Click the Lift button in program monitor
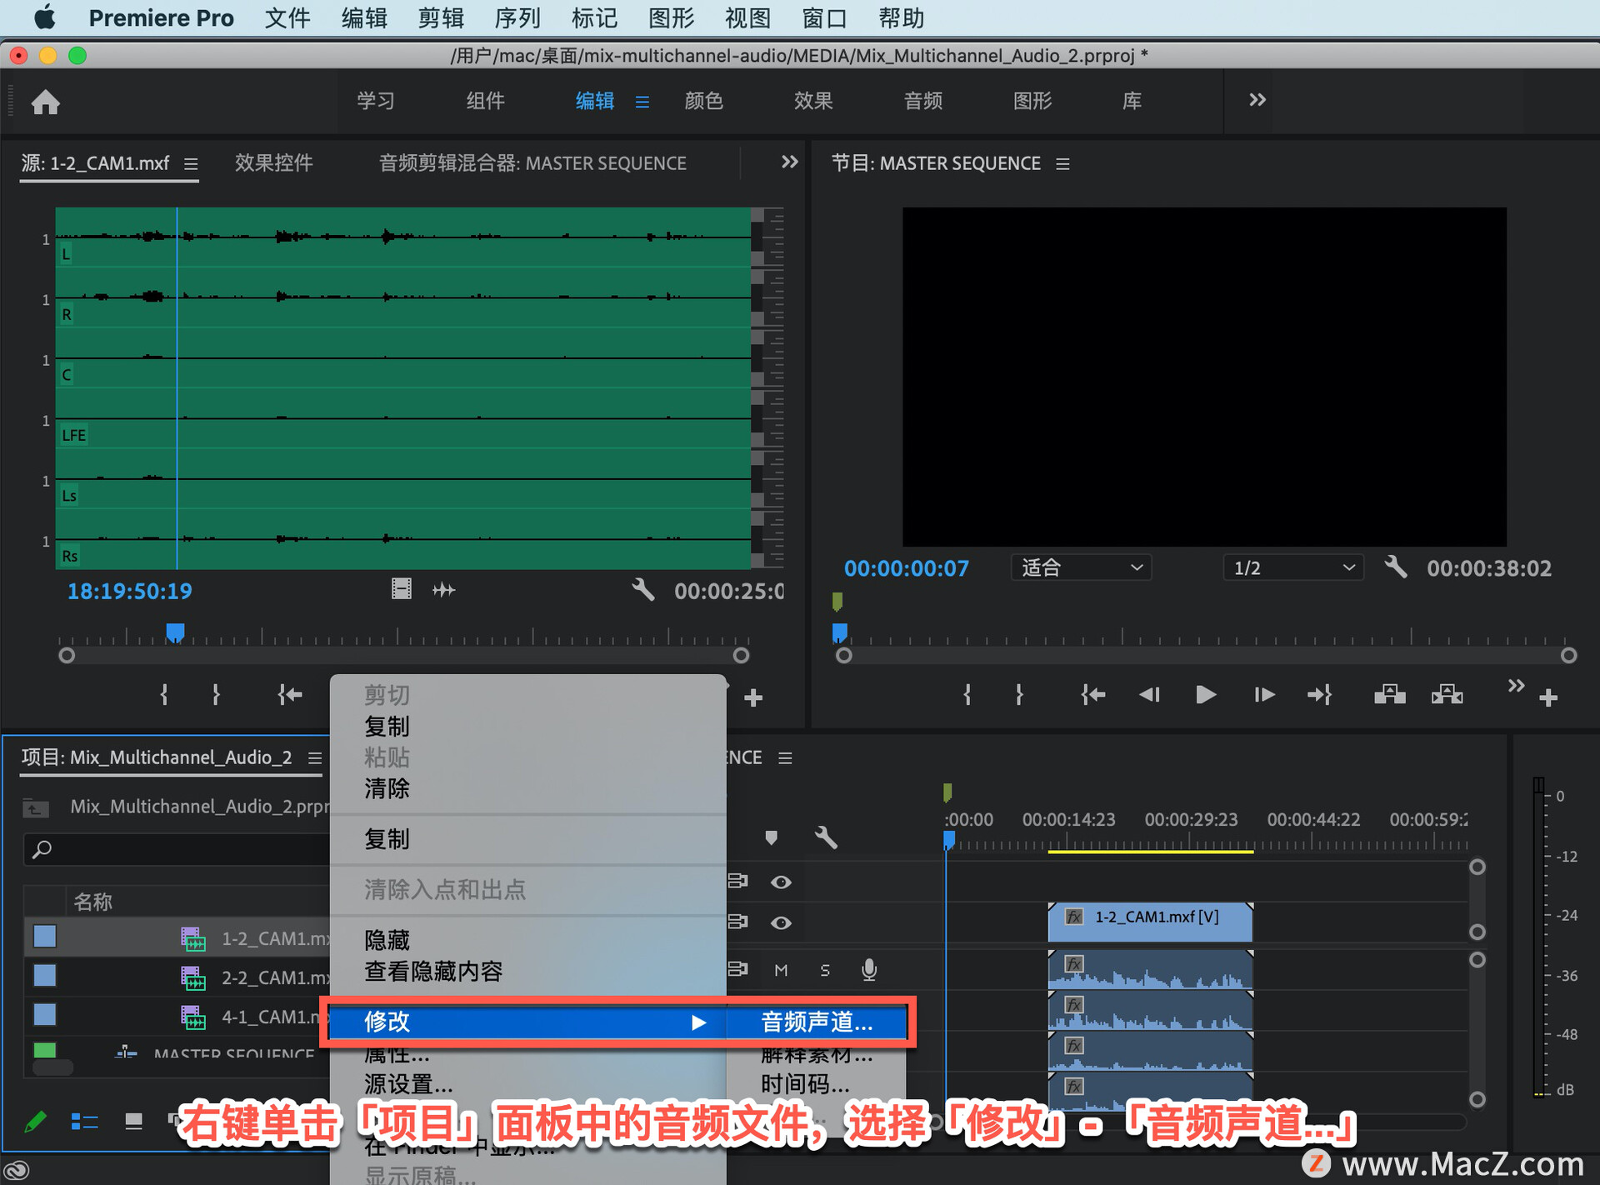 pyautogui.click(x=1389, y=694)
